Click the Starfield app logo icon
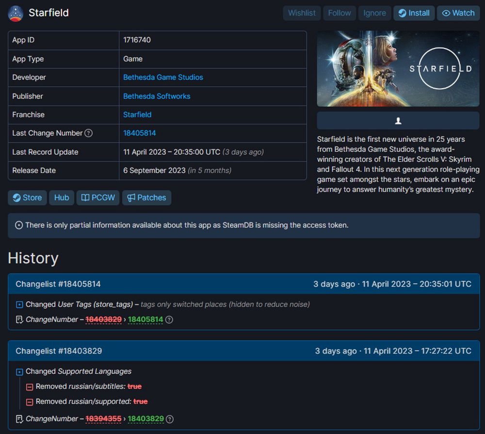 pyautogui.click(x=16, y=13)
